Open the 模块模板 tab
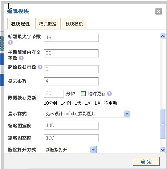The height and width of the screenshot is (169, 167). point(74,24)
